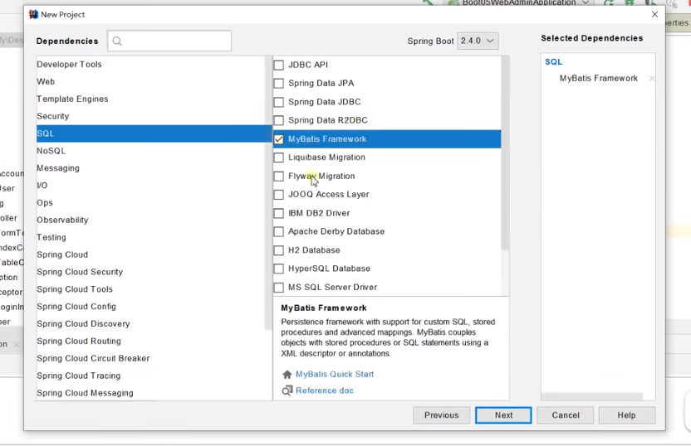Tick the JDBC API checkbox
Viewport: 691px width, 446px height.
point(279,65)
